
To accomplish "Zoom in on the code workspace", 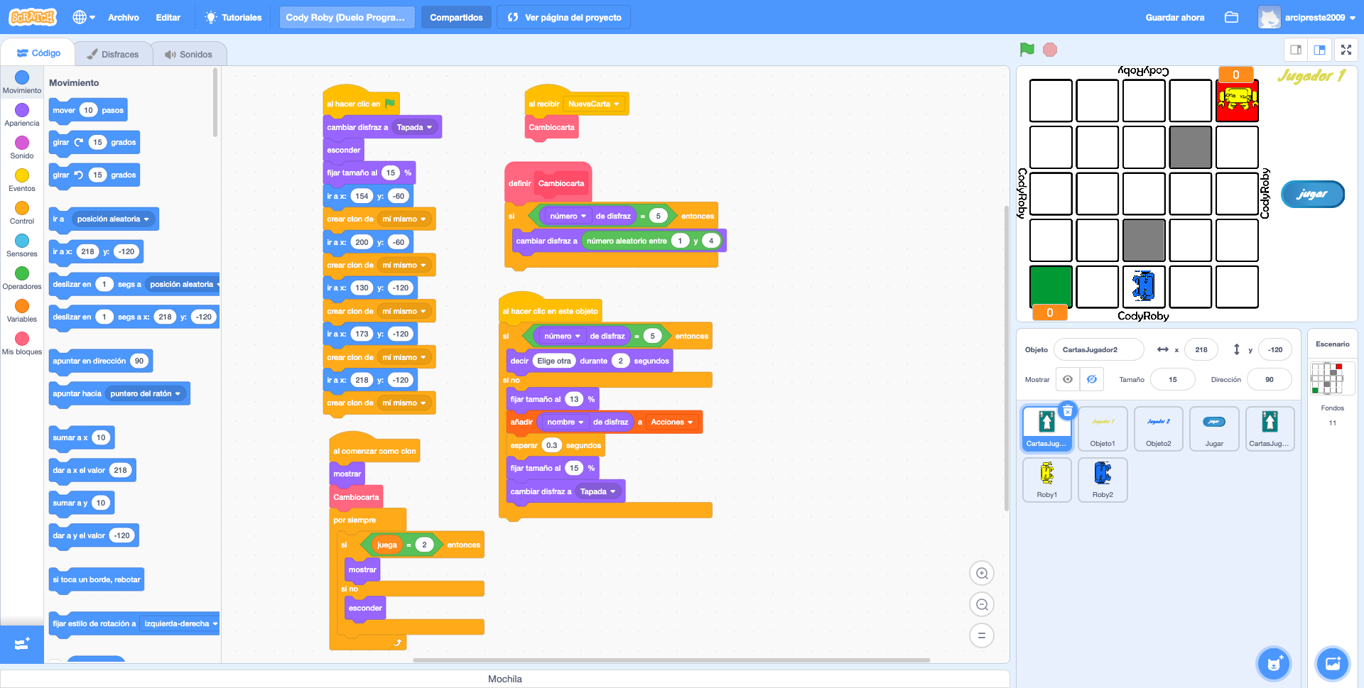I will coord(982,574).
